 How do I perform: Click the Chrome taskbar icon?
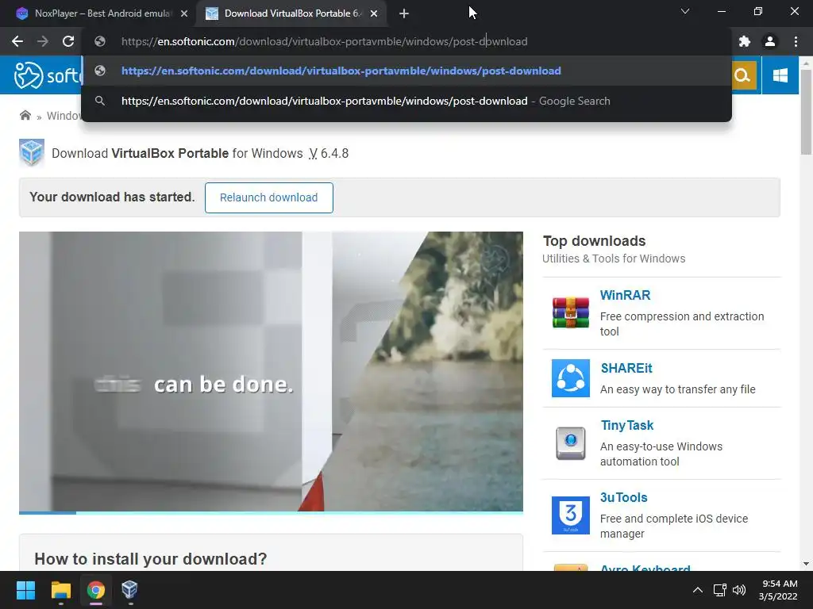[x=96, y=590]
